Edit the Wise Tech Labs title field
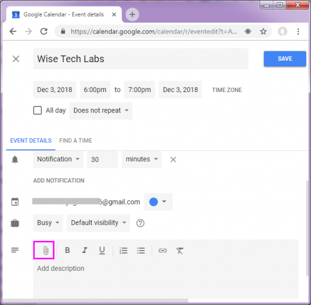Image resolution: width=311 pixels, height=305 pixels. pyautogui.click(x=141, y=59)
